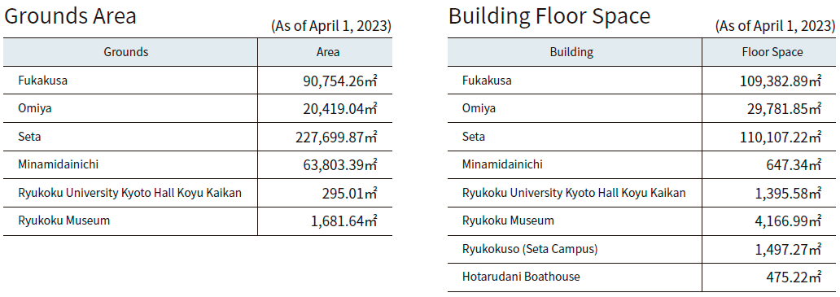This screenshot has height=297, width=840.
Task: Click Omiya in the Building table
Action: point(479,109)
